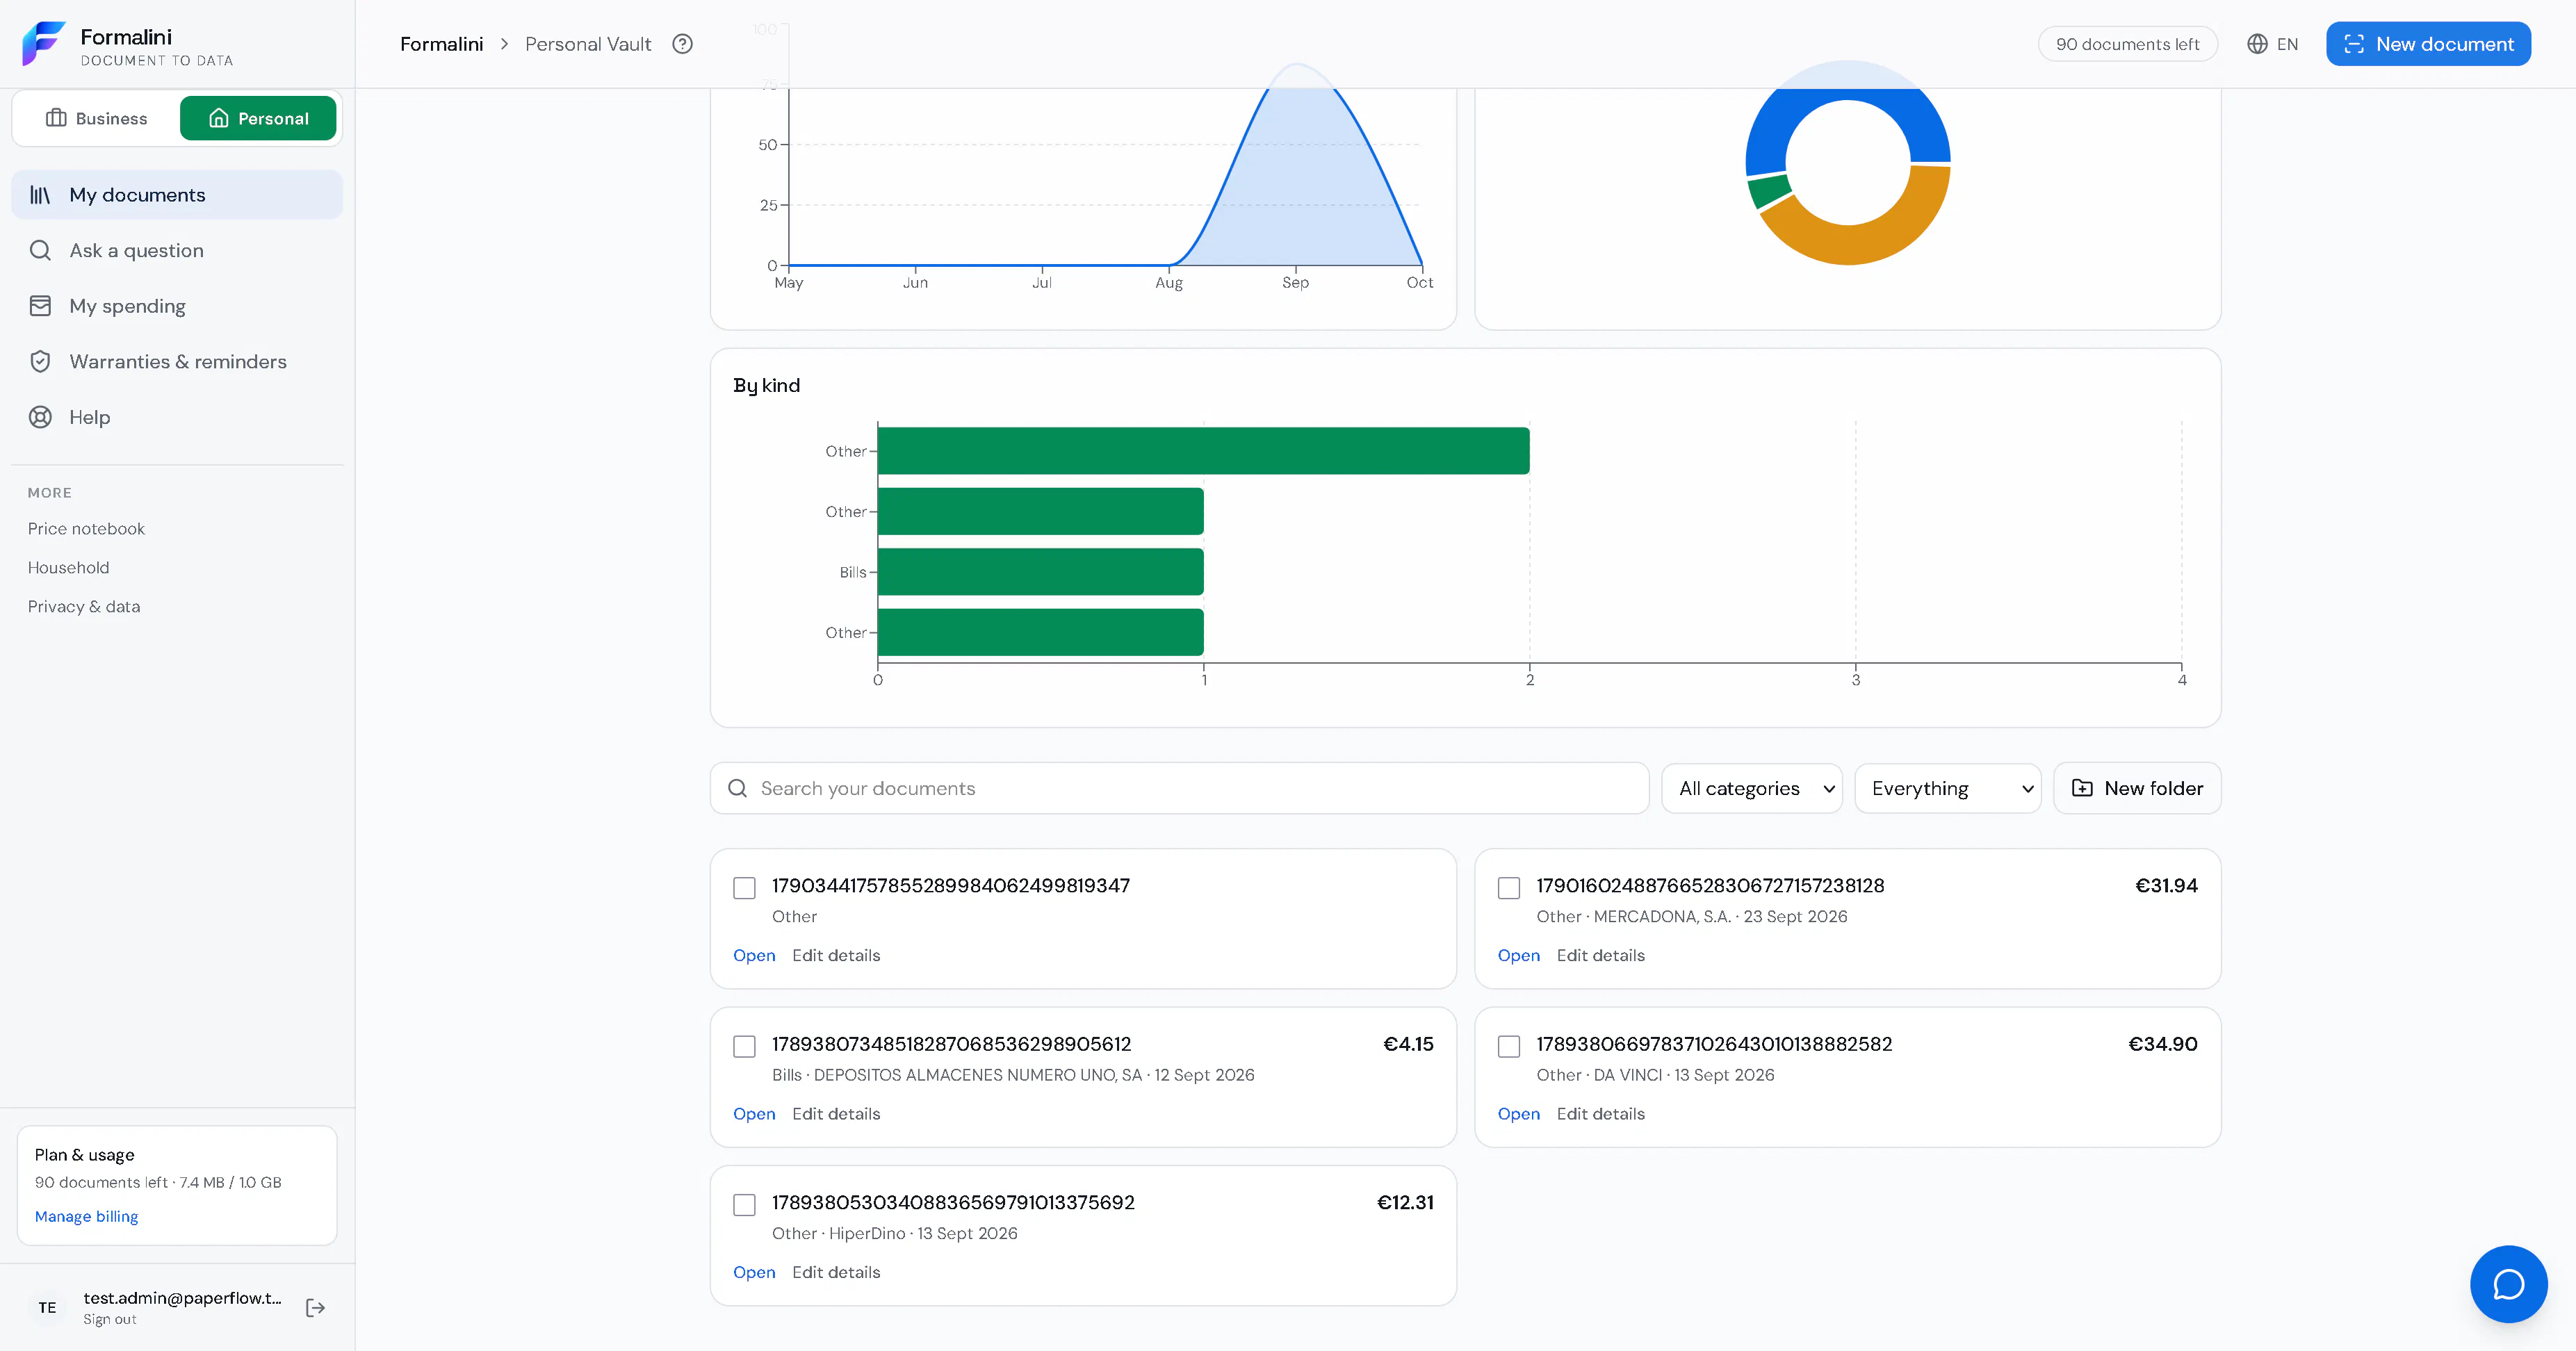Open Warranties & reminders shield item

pos(177,362)
